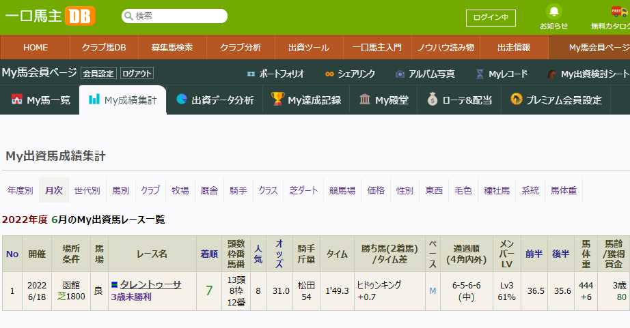
Task: Switch to My馬一覧 tab
Action: click(x=40, y=100)
